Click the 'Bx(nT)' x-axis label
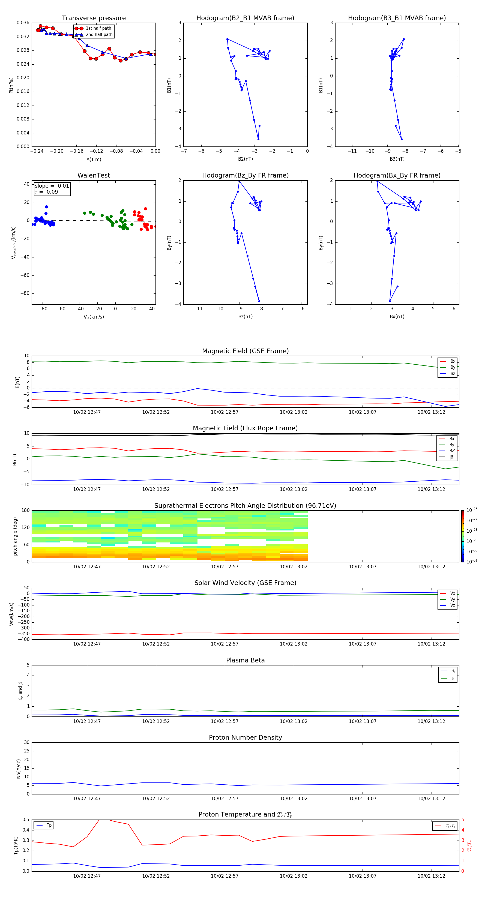 coord(397,317)
